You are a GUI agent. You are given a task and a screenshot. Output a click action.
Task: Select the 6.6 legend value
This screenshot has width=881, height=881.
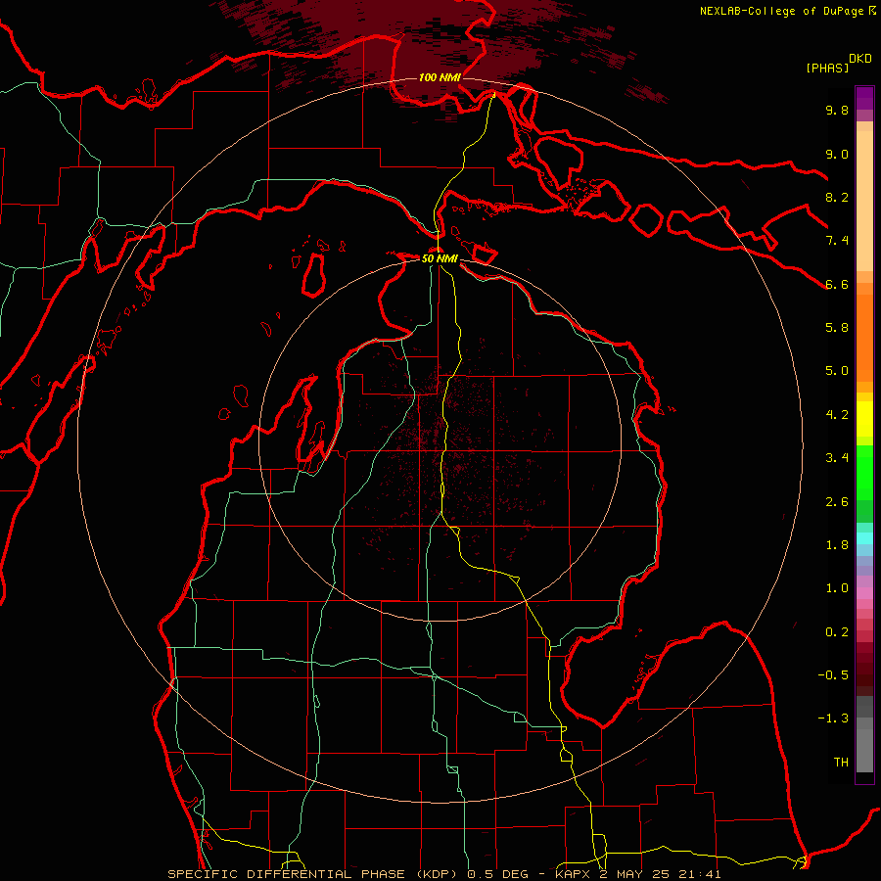[x=837, y=284]
